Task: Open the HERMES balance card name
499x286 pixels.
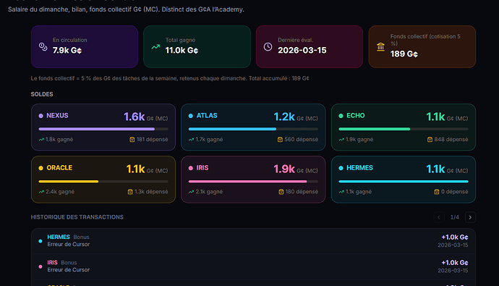Action: point(359,168)
